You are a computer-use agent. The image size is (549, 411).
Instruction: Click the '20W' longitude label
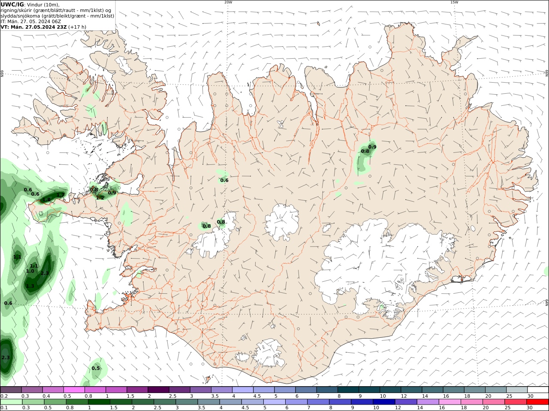click(x=228, y=2)
